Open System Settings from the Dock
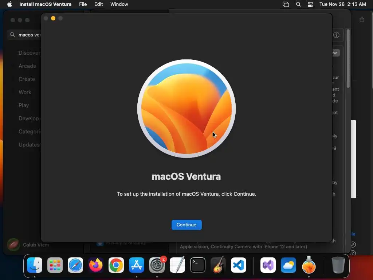 pyautogui.click(x=157, y=265)
